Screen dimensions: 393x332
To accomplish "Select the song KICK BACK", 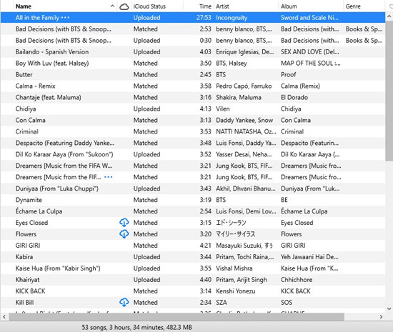I will (30, 291).
